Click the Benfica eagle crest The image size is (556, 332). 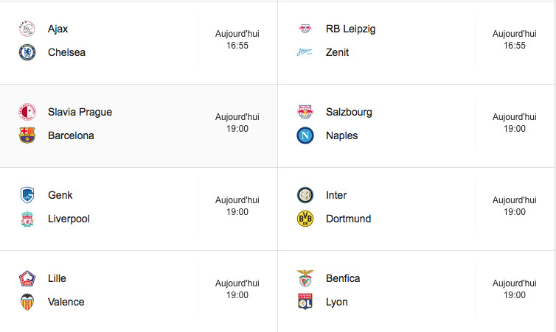pos(305,278)
